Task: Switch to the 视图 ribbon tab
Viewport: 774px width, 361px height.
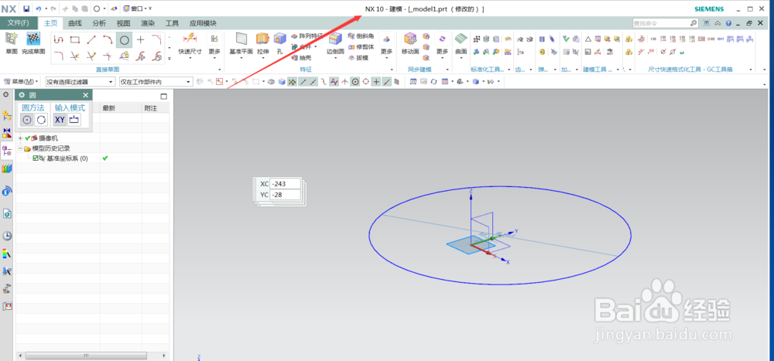Action: [x=123, y=23]
